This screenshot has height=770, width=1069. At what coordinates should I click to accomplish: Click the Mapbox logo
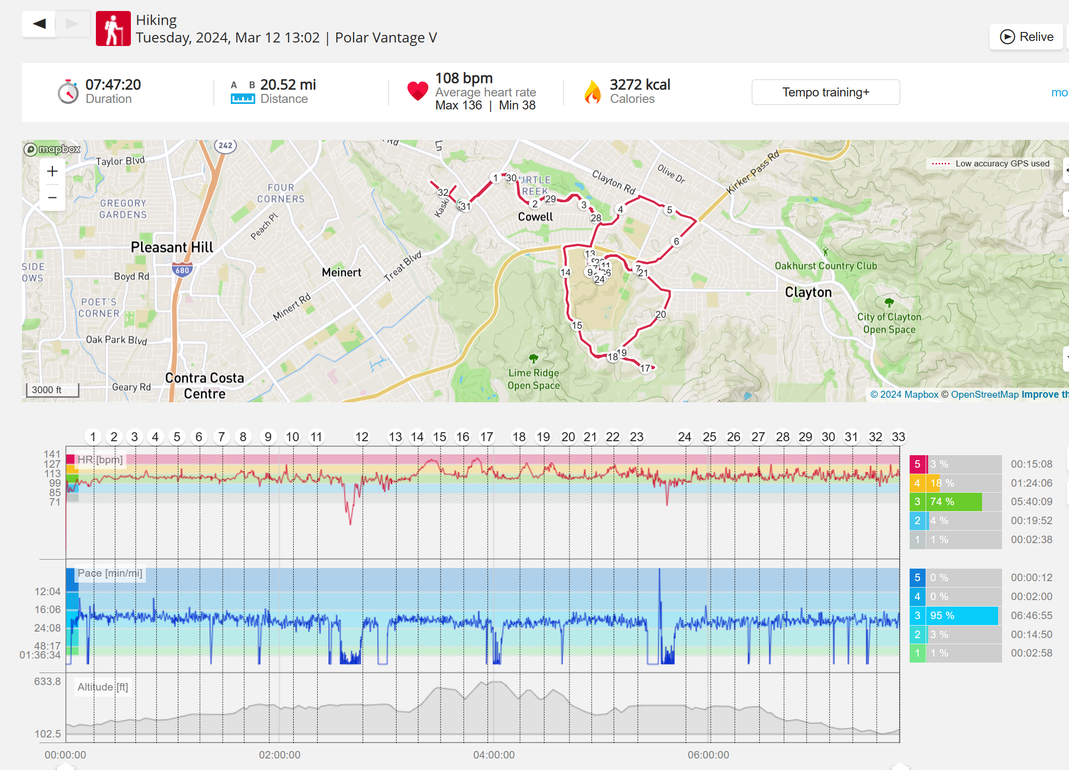[52, 149]
